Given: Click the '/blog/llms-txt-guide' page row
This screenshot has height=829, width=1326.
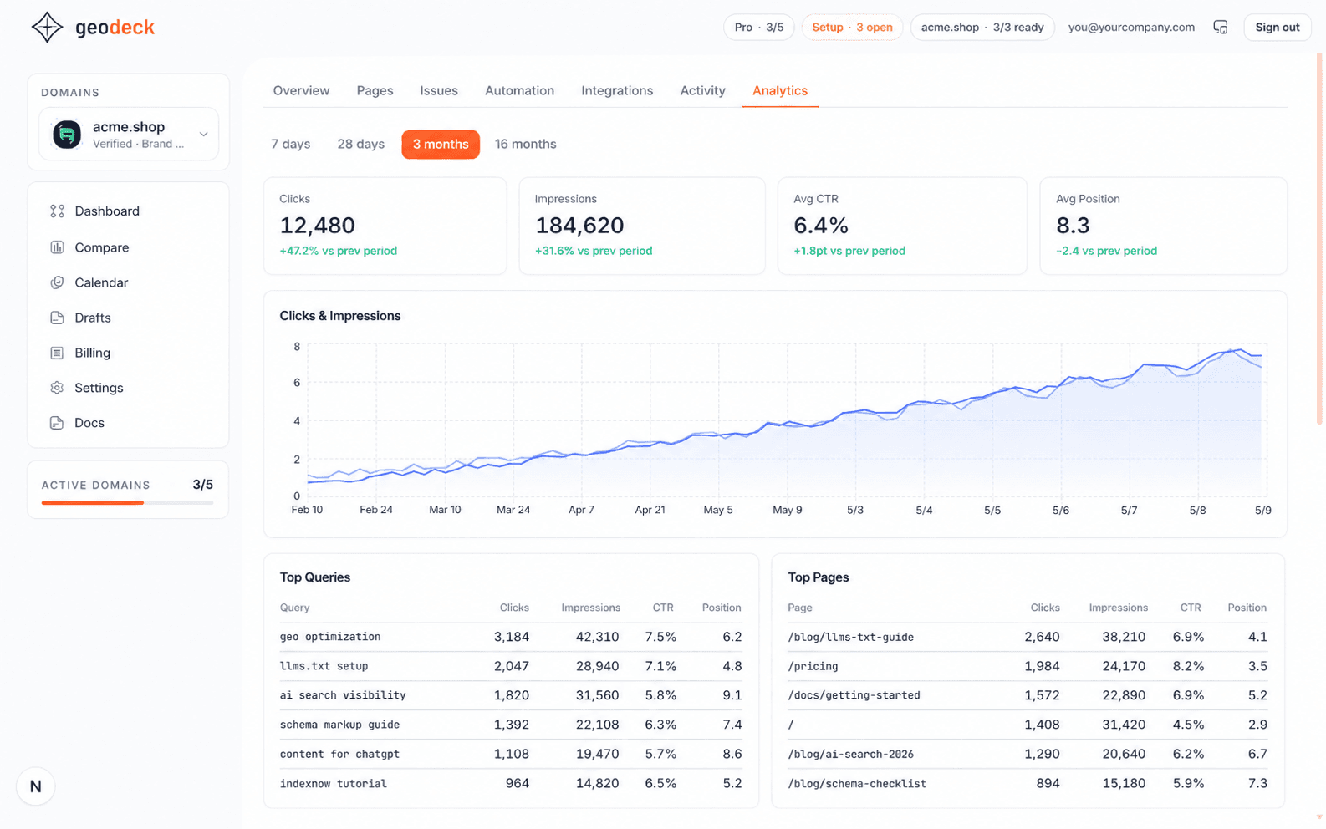Looking at the screenshot, I should click(1028, 637).
